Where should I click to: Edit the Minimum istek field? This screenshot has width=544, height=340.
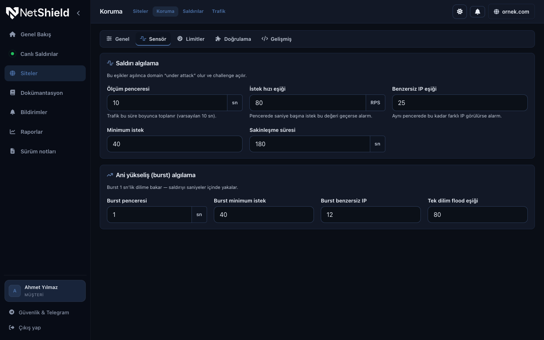pos(175,144)
